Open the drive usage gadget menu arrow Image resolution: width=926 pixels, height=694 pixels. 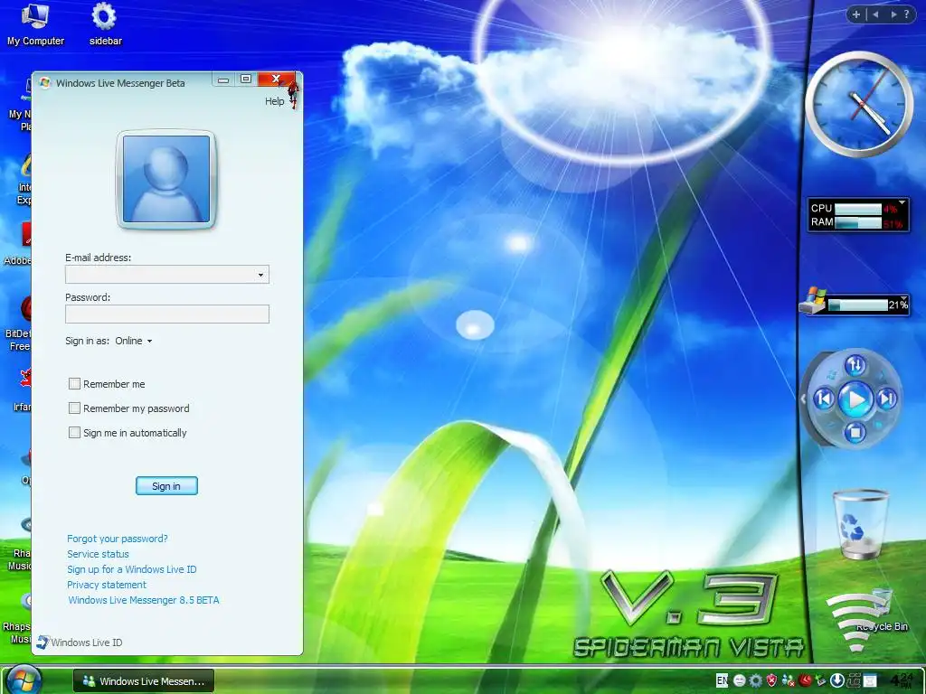(903, 298)
